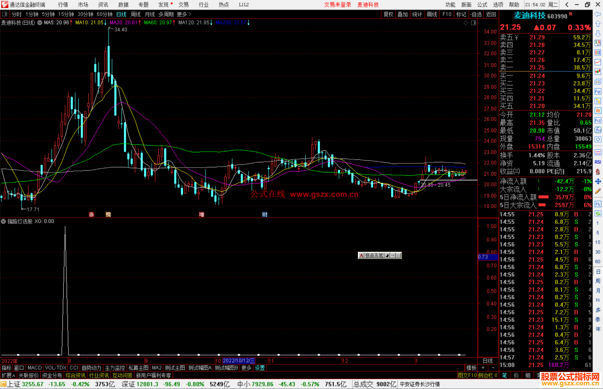The image size is (603, 389).
Task: Open the 行情 menu in top bar
Action: pyautogui.click(x=63, y=5)
